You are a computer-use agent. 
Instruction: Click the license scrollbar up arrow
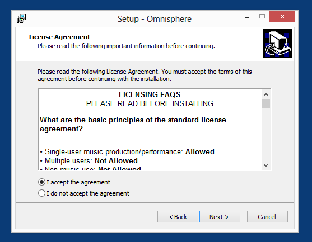266,94
